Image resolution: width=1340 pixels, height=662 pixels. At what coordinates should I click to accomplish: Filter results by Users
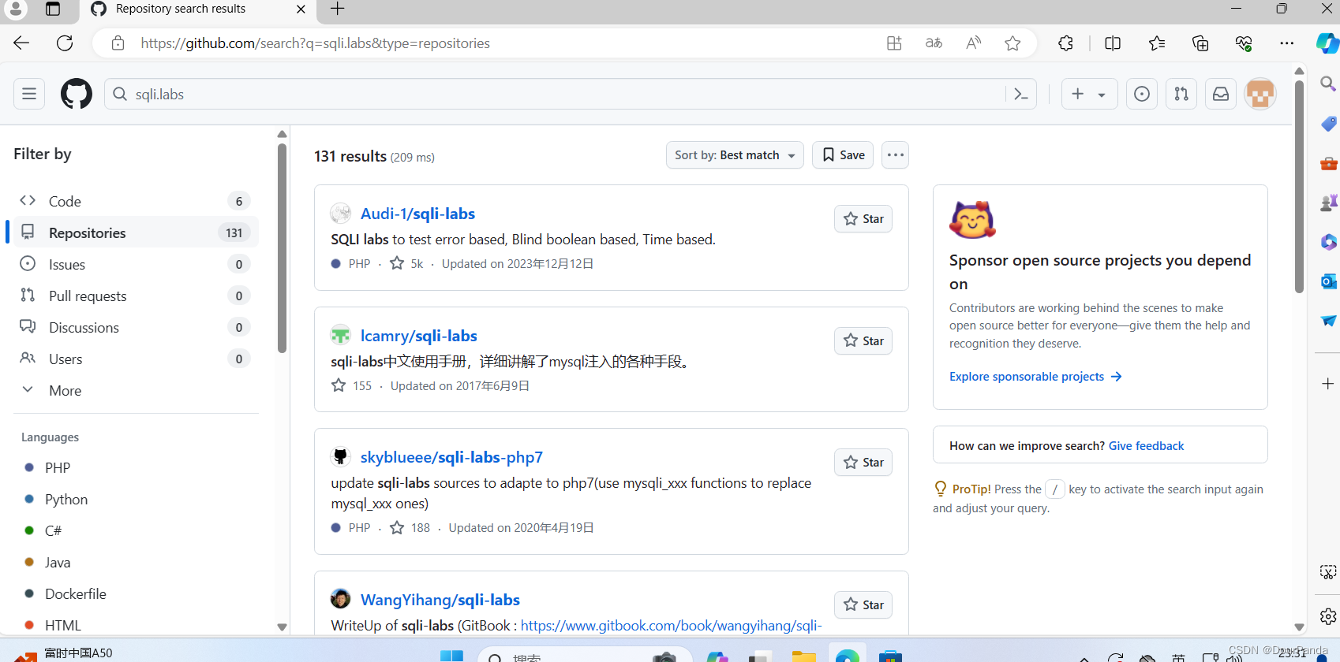[136, 359]
